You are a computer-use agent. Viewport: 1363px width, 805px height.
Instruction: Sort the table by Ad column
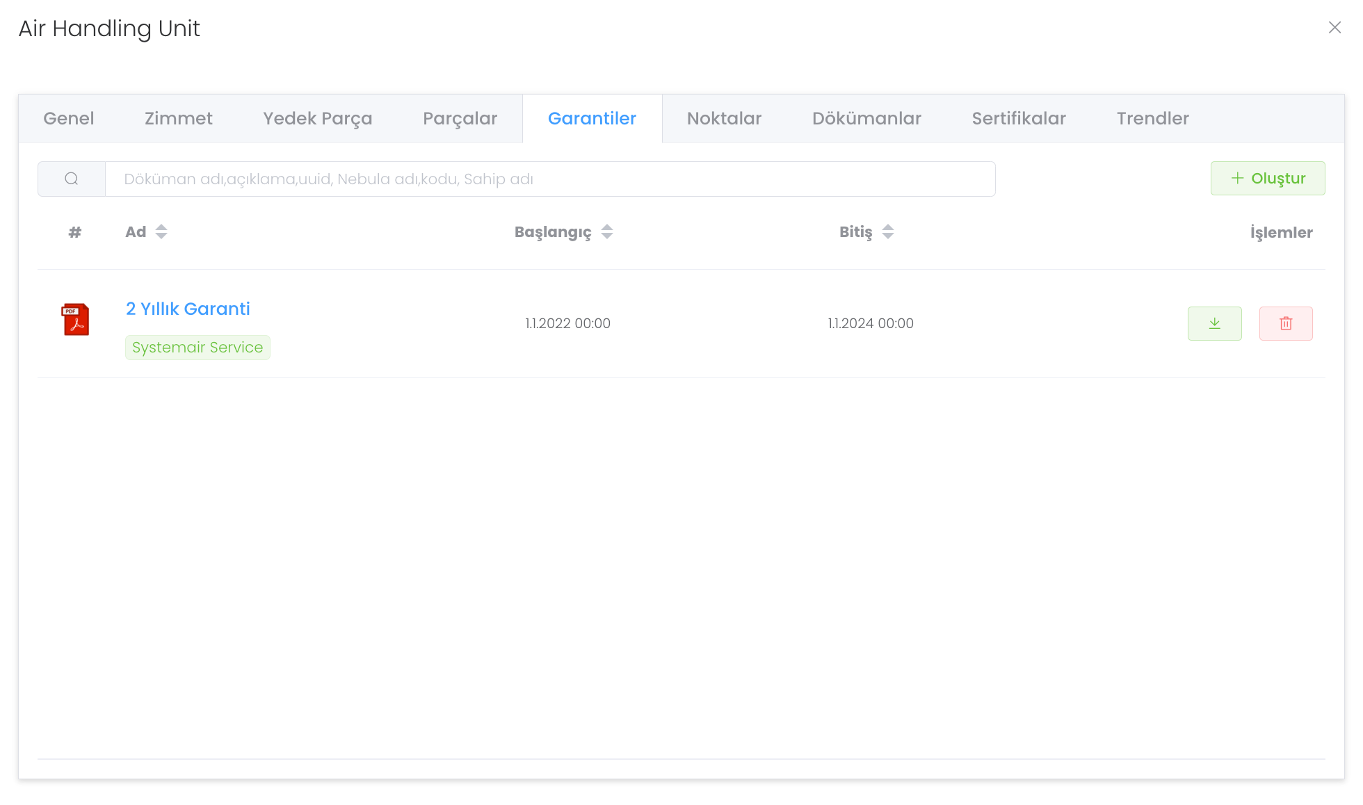tap(161, 231)
